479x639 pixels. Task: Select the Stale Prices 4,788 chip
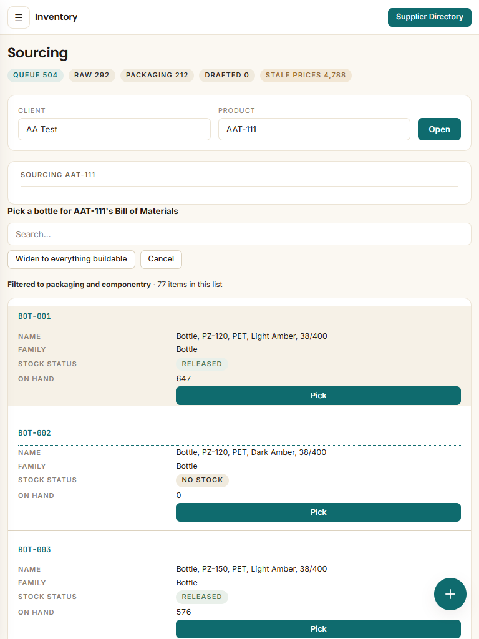[x=306, y=75]
